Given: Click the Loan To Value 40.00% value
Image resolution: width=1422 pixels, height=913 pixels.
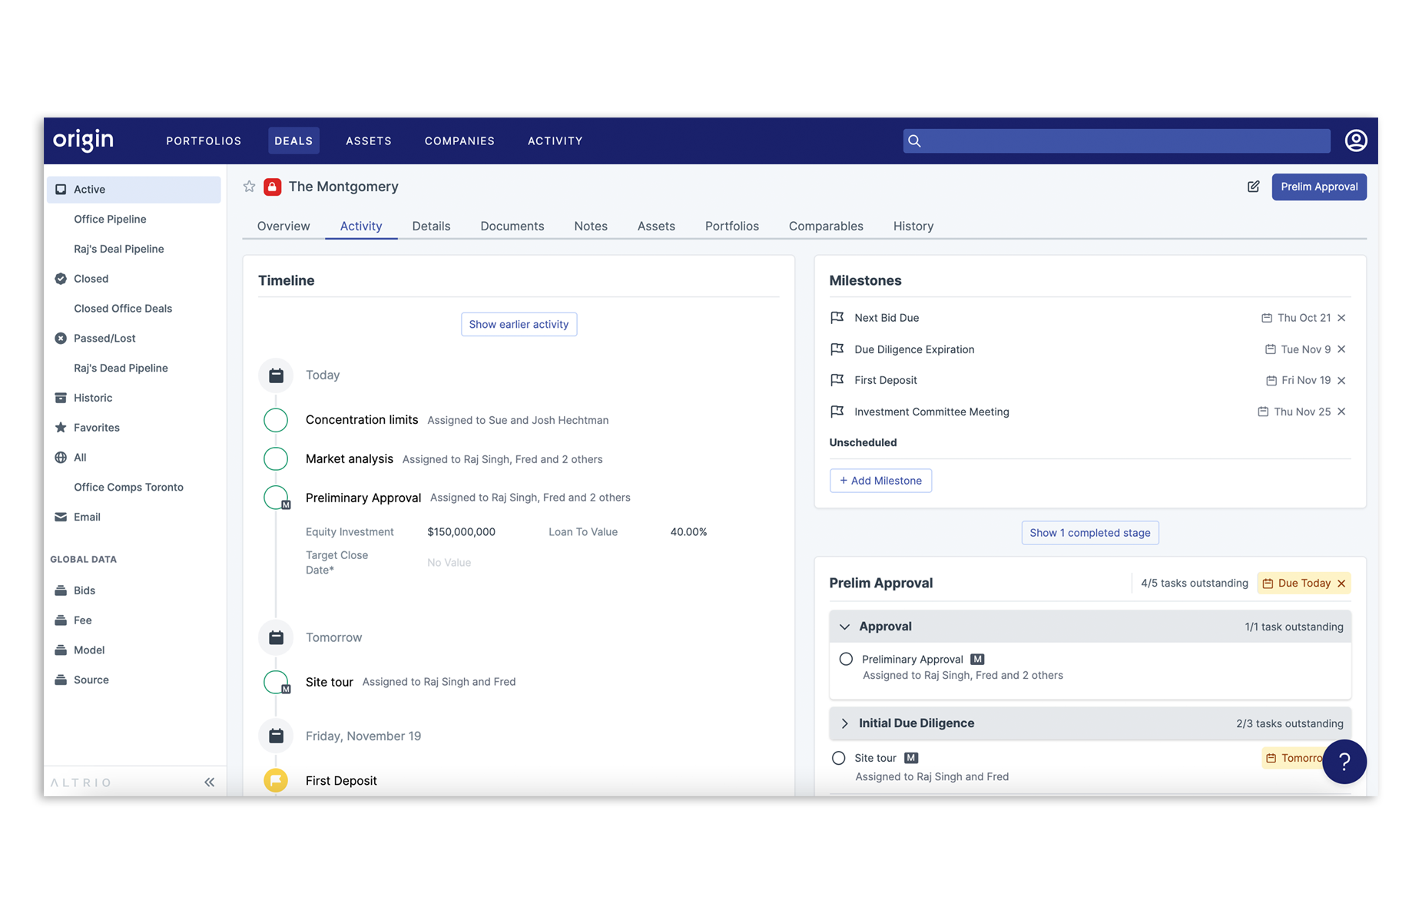Looking at the screenshot, I should pyautogui.click(x=688, y=531).
